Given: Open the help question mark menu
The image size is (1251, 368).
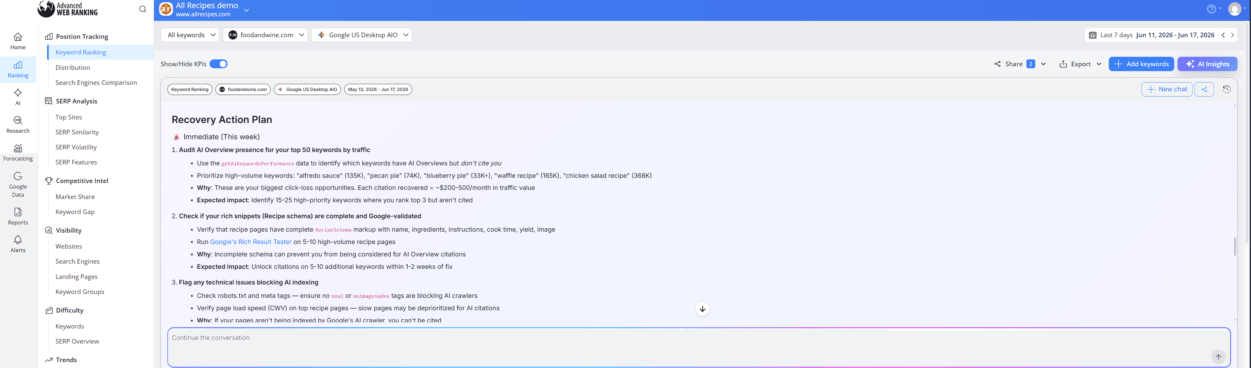Looking at the screenshot, I should point(1214,9).
